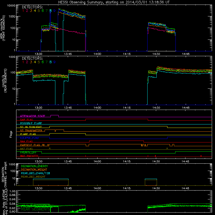The width and height of the screenshot is (215, 215).
Task: Click the FLARE_FLAG label
Action: 28,134
